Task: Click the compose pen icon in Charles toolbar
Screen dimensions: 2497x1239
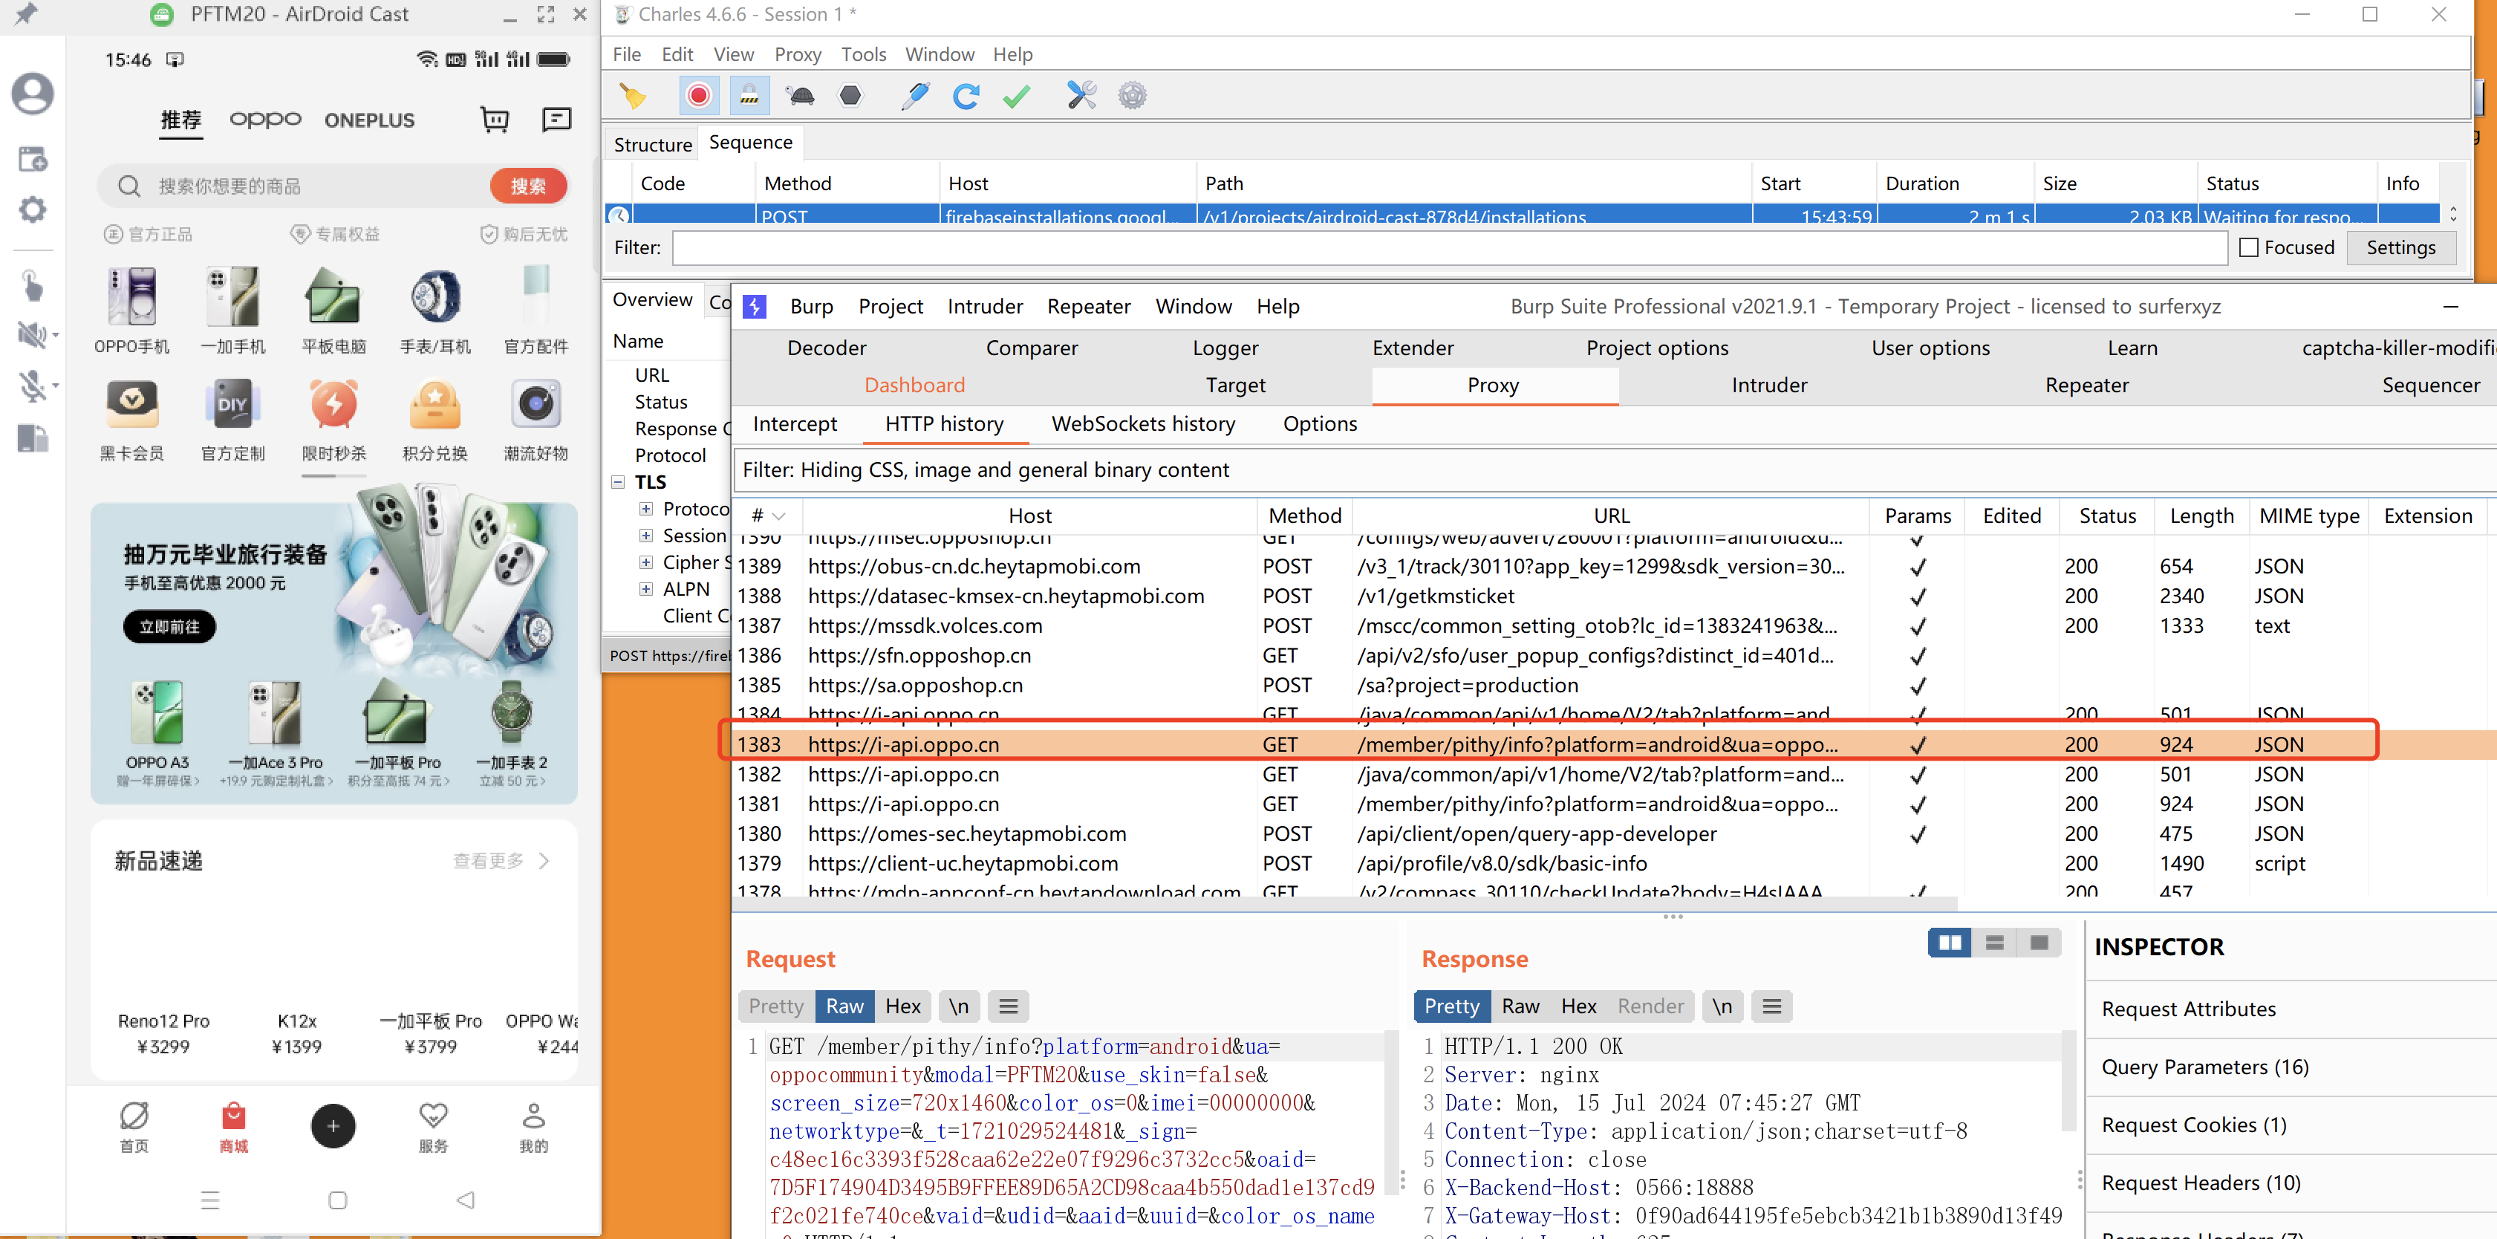Action: (914, 95)
